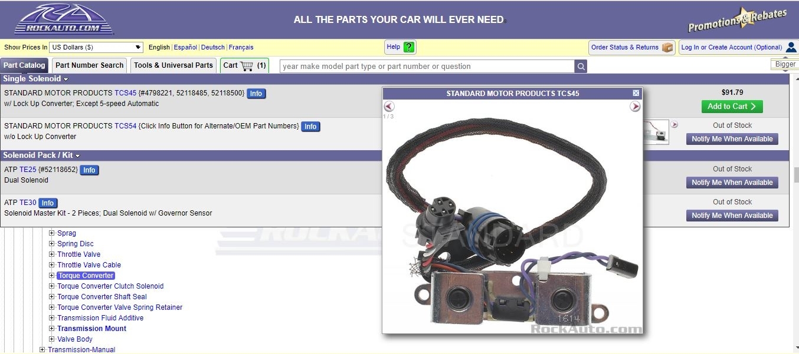Click the search magnifier button
Screen dimensions: 799x354
581,67
